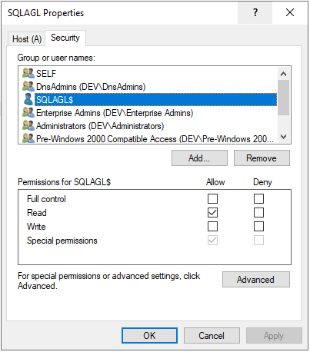Image resolution: width=310 pixels, height=352 pixels.
Task: Switch to the Host (A) tab
Action: click(27, 39)
